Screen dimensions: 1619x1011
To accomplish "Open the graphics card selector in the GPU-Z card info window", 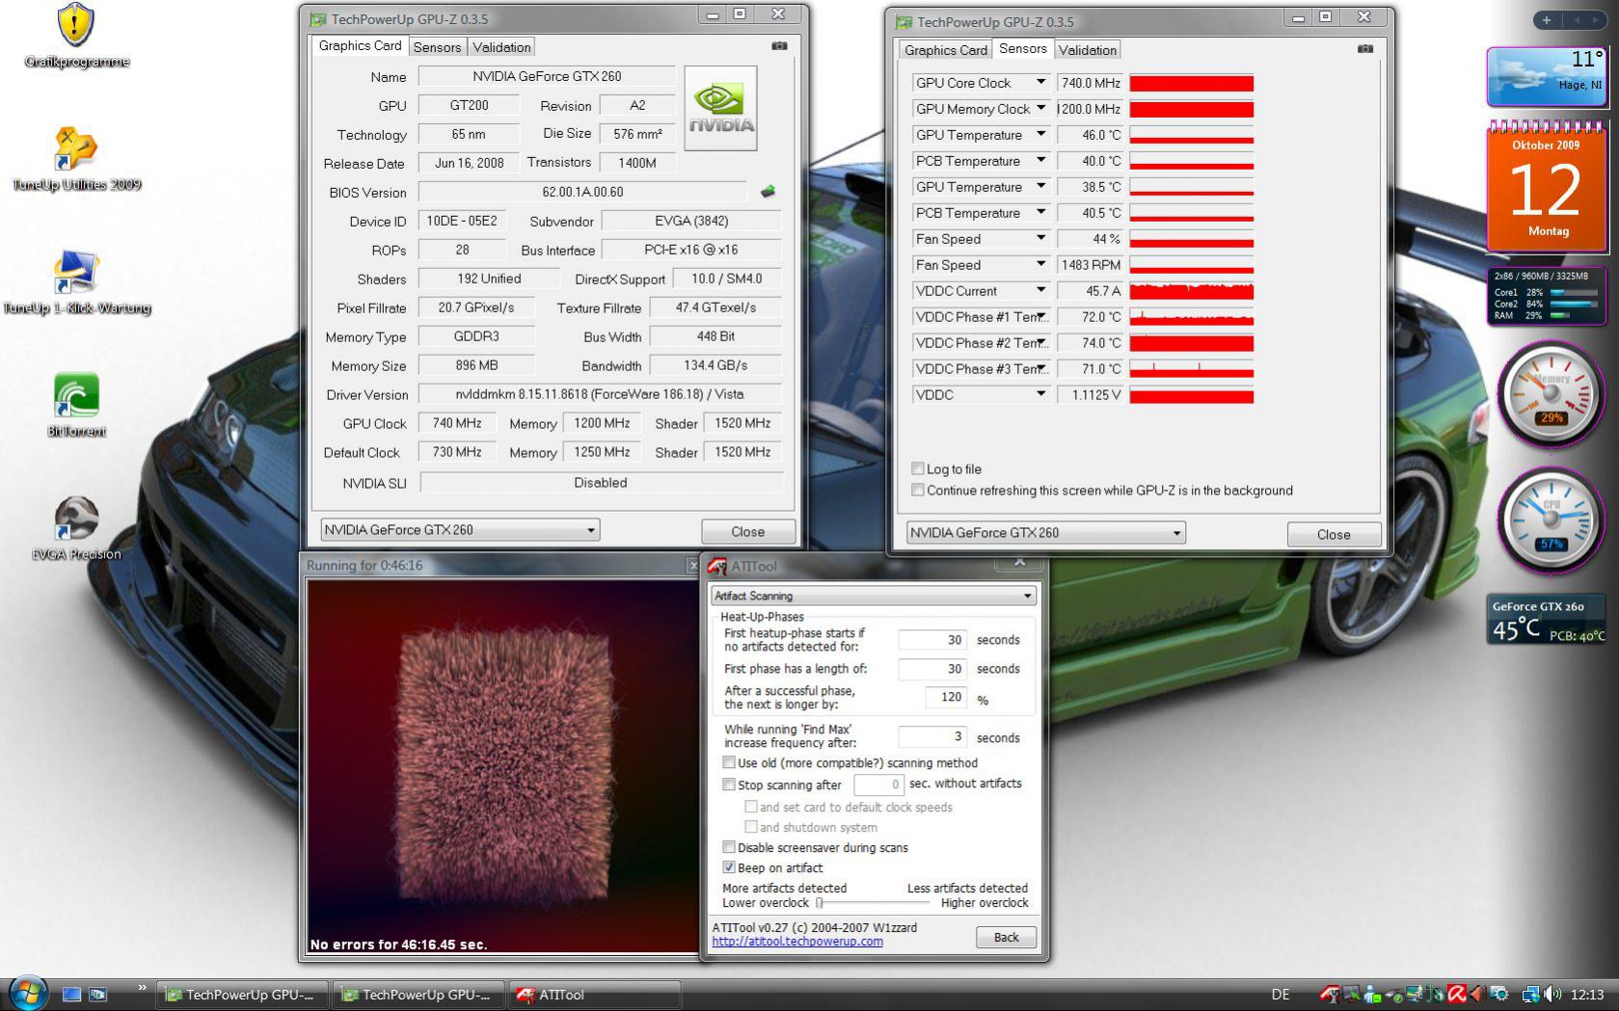I will (x=460, y=529).
